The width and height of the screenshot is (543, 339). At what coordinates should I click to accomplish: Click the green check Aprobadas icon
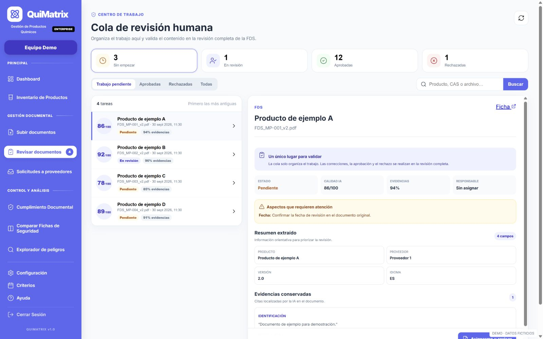coord(323,61)
